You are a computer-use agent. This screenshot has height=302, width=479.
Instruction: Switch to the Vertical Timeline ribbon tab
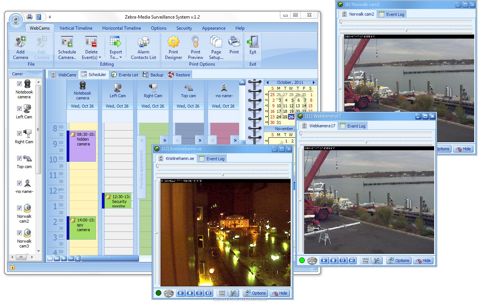[x=76, y=28]
